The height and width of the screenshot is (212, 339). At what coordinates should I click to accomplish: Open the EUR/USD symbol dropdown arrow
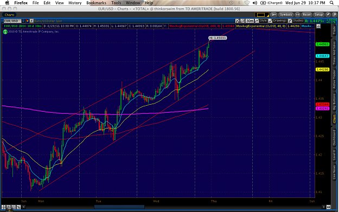(23, 21)
